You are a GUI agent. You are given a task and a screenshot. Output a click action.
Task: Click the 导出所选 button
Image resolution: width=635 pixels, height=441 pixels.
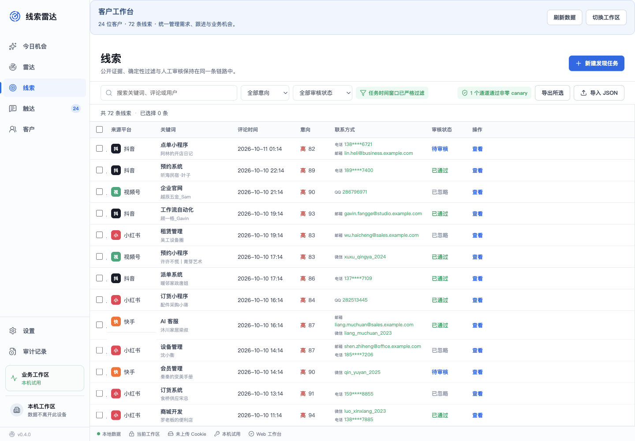(x=553, y=93)
